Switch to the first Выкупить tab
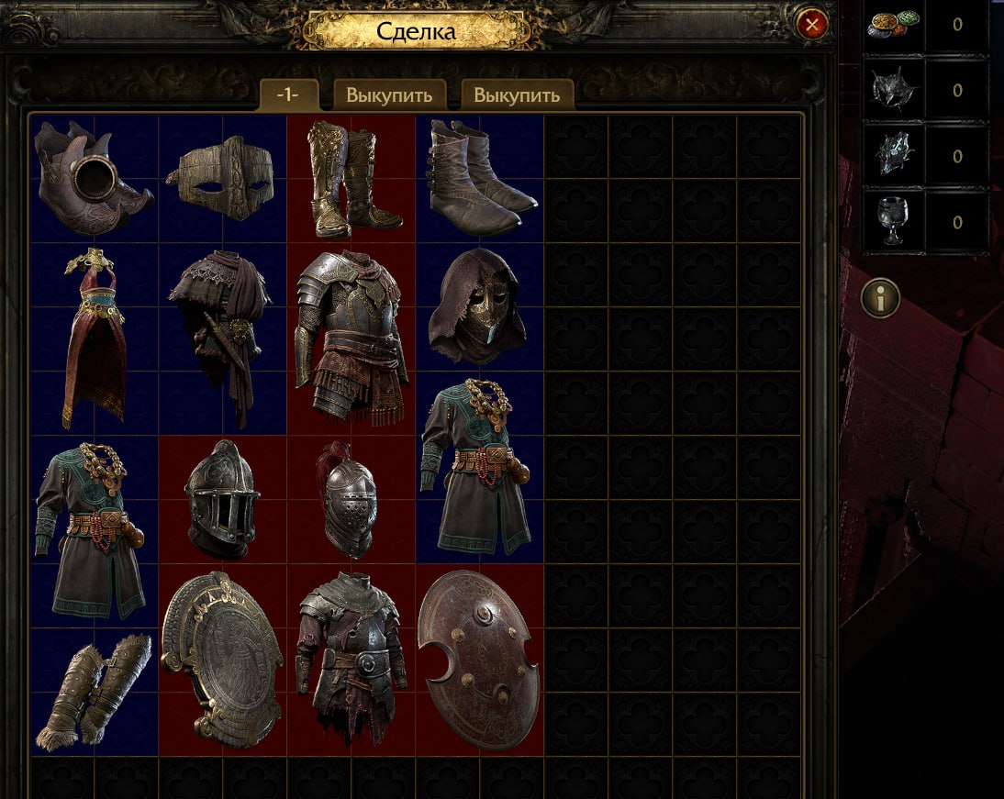 [389, 94]
